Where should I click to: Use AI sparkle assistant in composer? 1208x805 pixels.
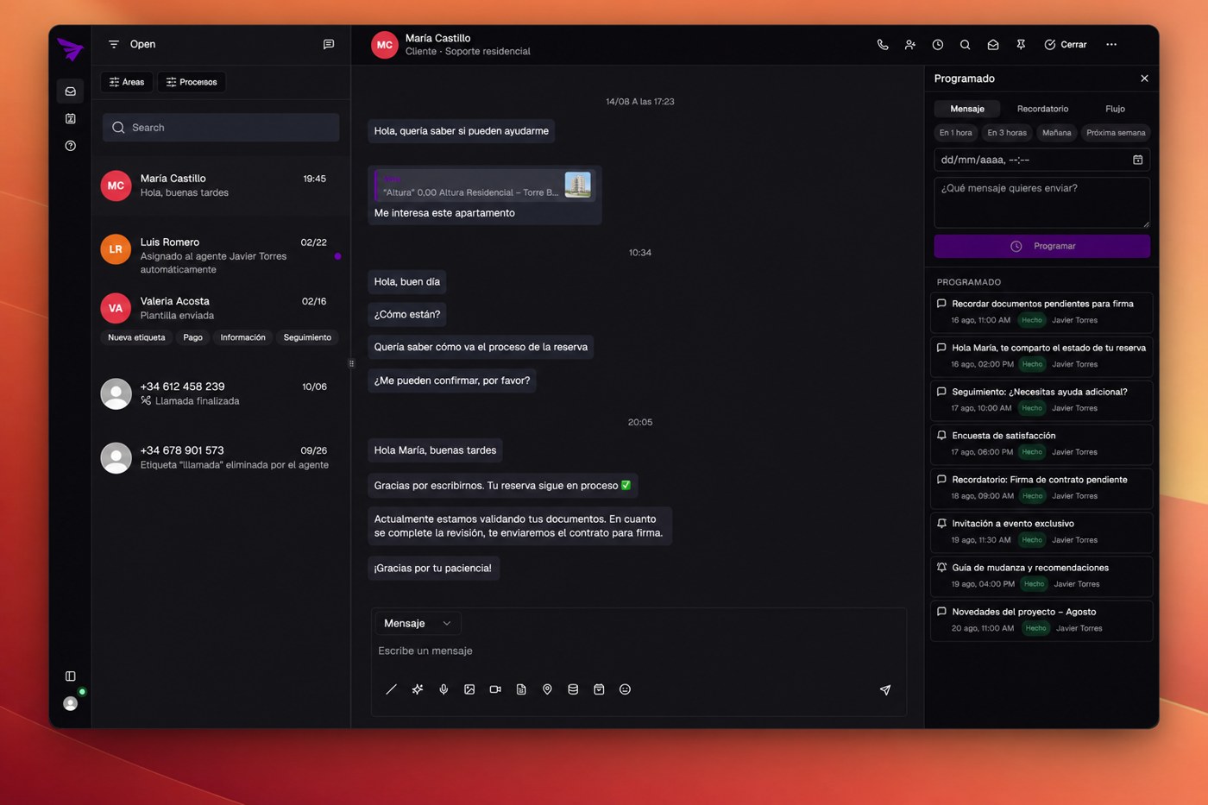point(418,689)
